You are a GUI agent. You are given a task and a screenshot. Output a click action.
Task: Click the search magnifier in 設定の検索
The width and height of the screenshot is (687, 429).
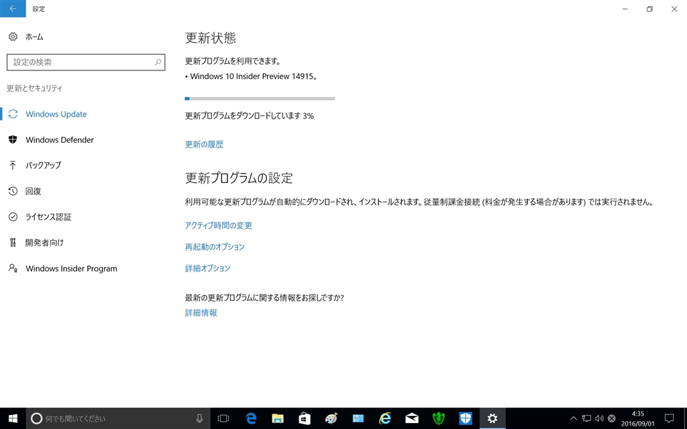[158, 62]
